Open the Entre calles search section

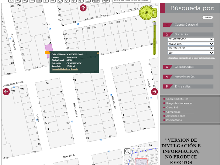point(188,86)
